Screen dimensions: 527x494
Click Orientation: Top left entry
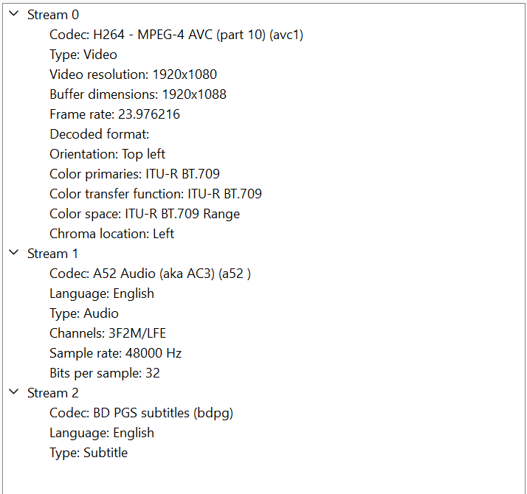[108, 154]
